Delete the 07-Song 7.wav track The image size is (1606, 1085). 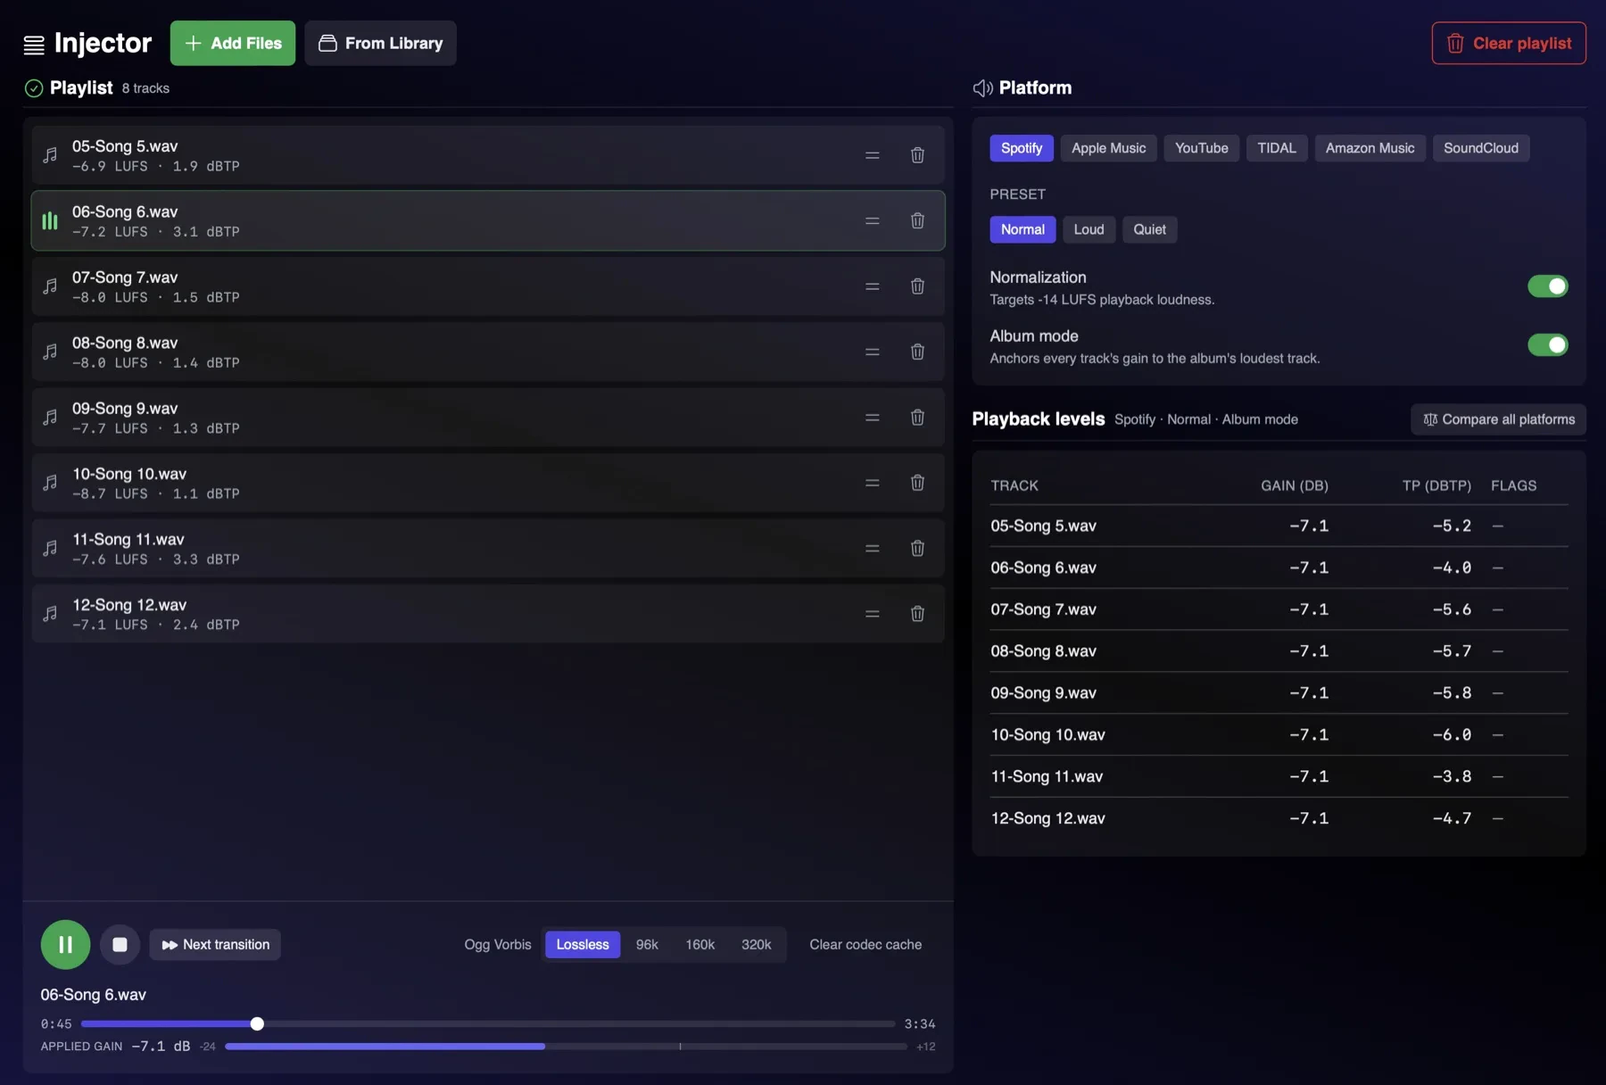(917, 286)
